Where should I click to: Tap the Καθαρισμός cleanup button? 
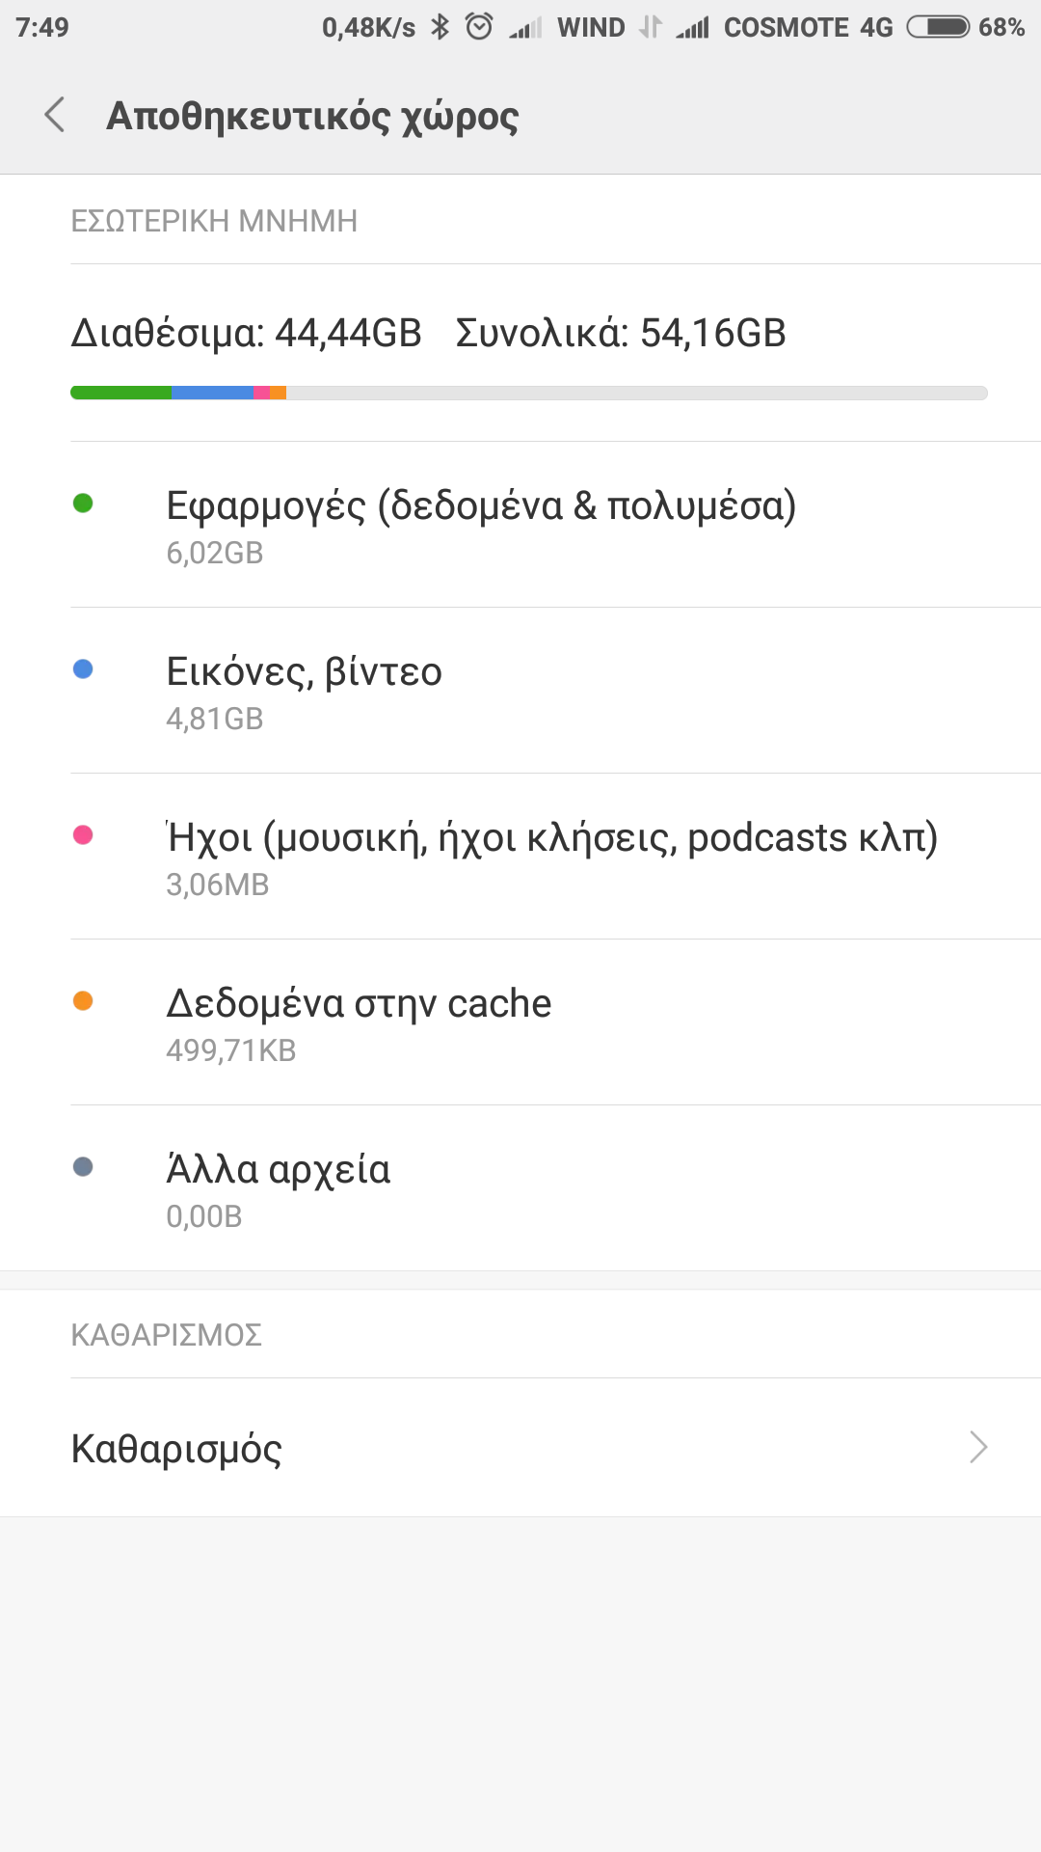click(x=177, y=1448)
